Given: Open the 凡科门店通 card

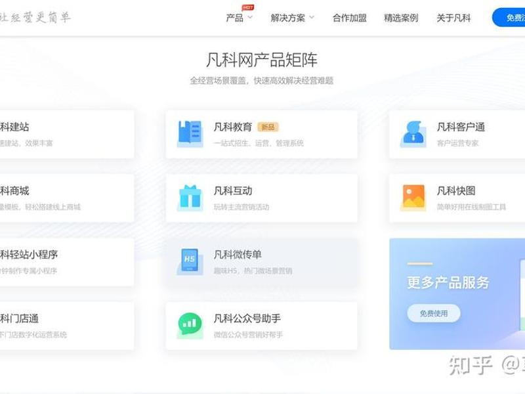Looking at the screenshot, I should click(x=67, y=326).
